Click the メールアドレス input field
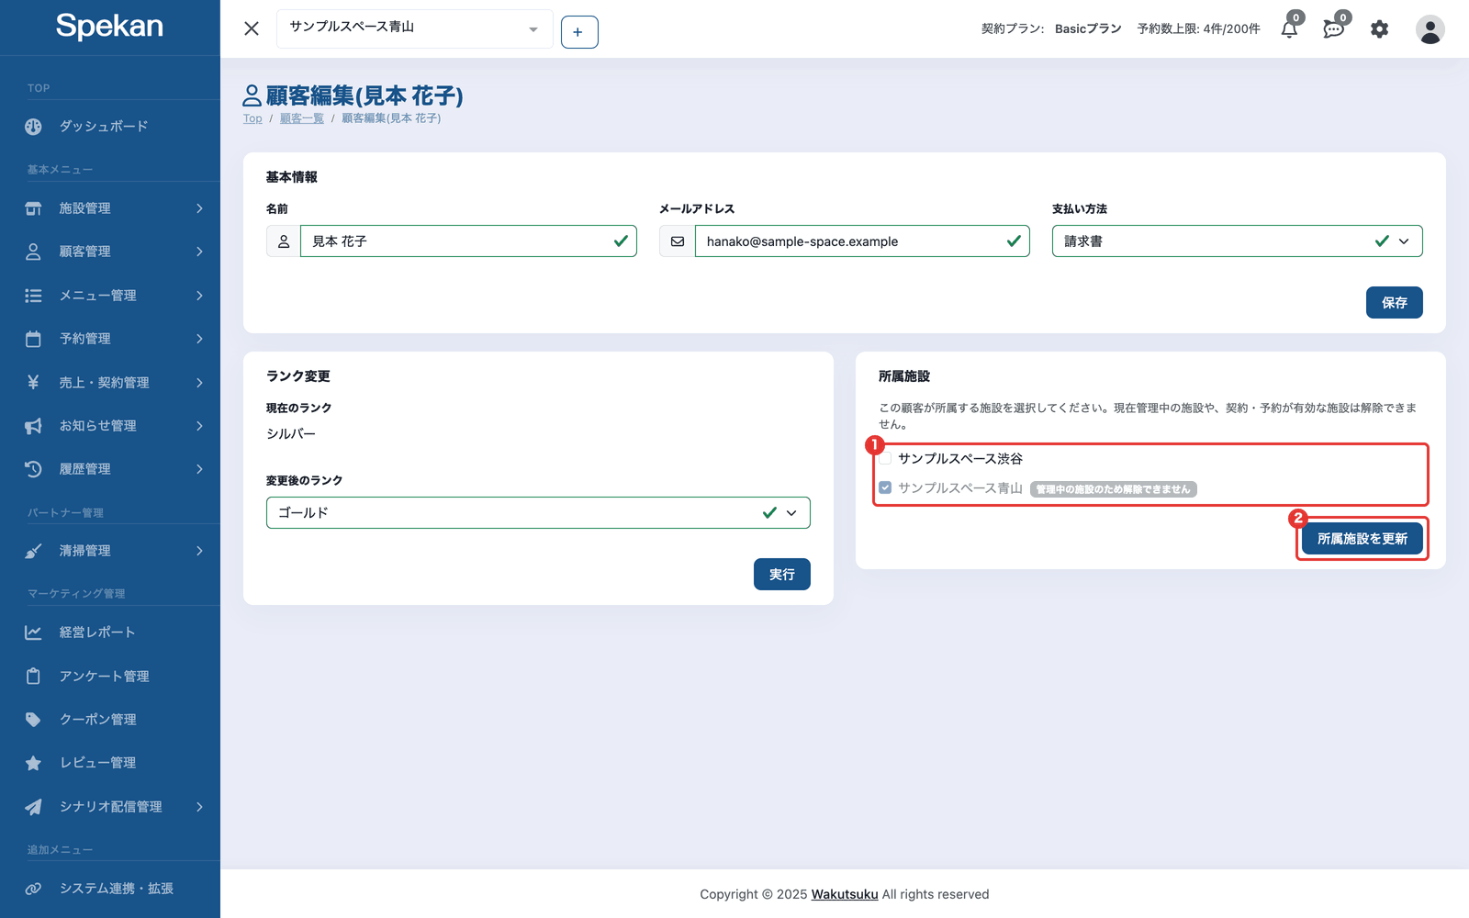Viewport: 1469px width, 918px height. click(x=862, y=241)
